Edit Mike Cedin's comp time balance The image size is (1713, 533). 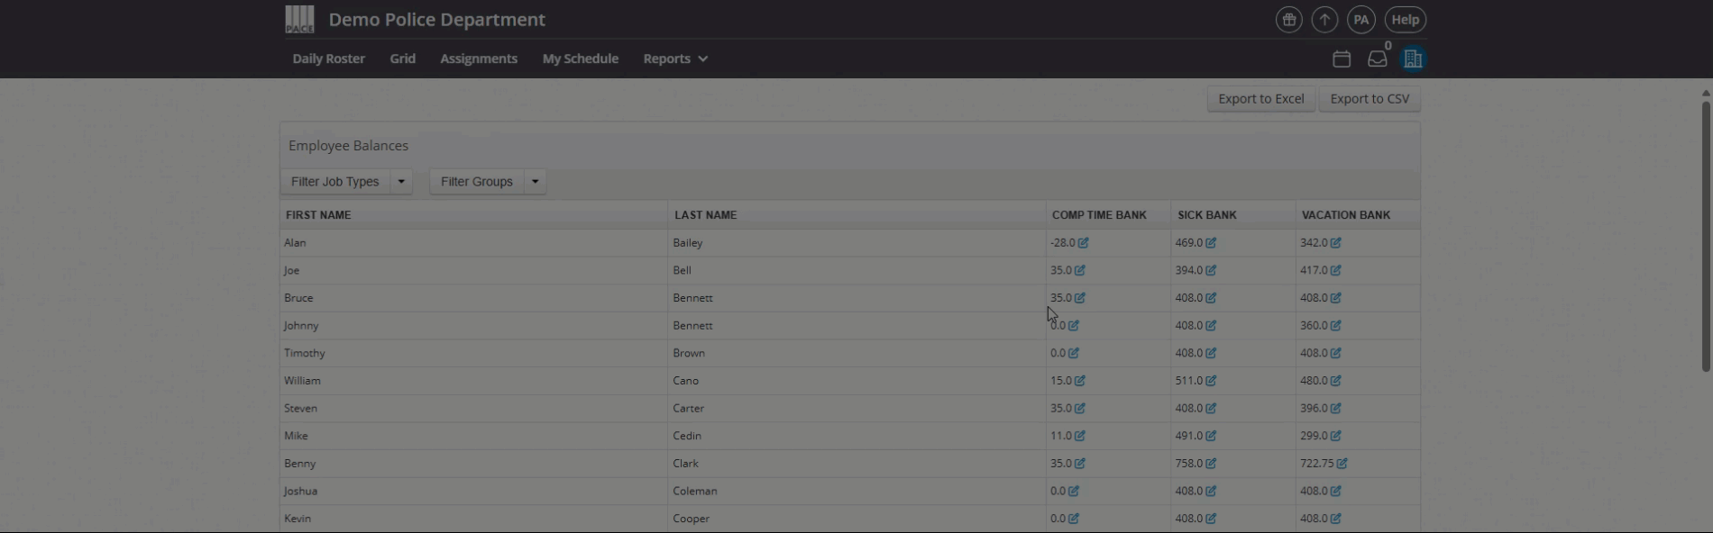tap(1079, 436)
